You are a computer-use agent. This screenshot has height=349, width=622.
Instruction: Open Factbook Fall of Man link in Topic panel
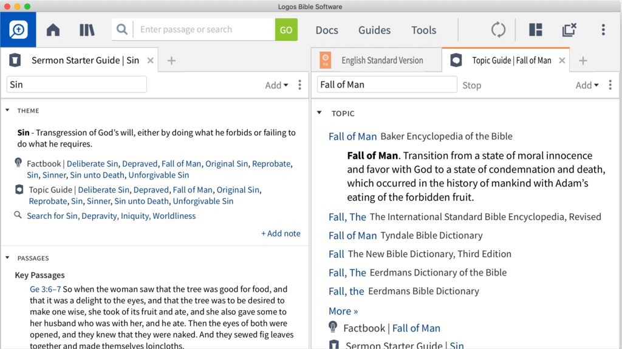pyautogui.click(x=416, y=328)
